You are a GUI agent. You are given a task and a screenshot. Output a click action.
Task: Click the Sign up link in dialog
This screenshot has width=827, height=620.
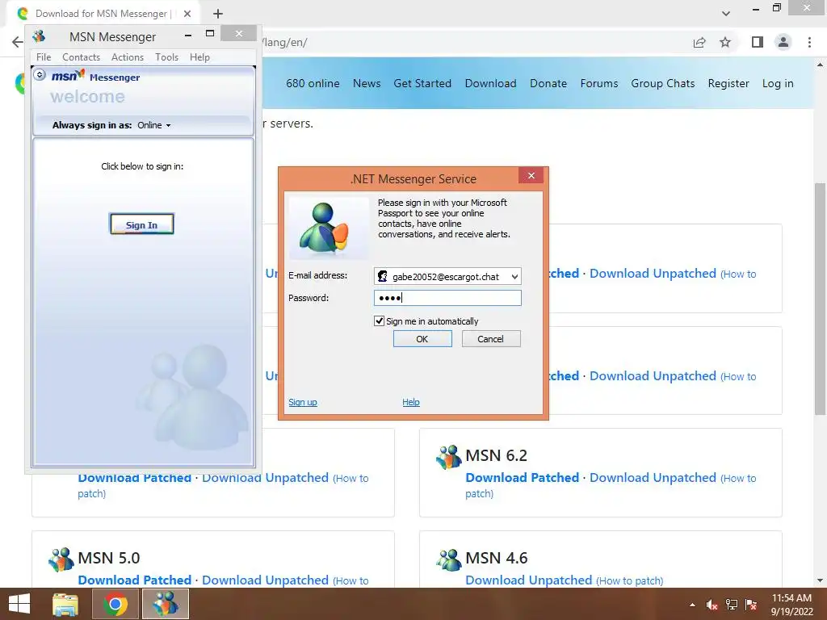303,402
